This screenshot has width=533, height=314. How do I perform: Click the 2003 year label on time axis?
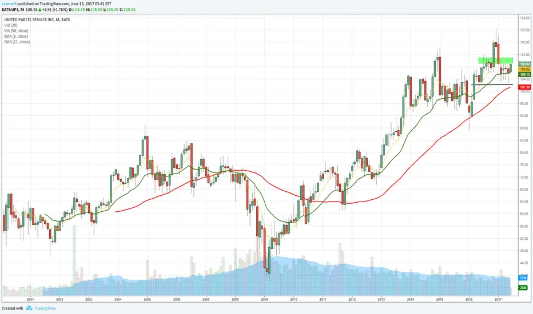[89, 299]
